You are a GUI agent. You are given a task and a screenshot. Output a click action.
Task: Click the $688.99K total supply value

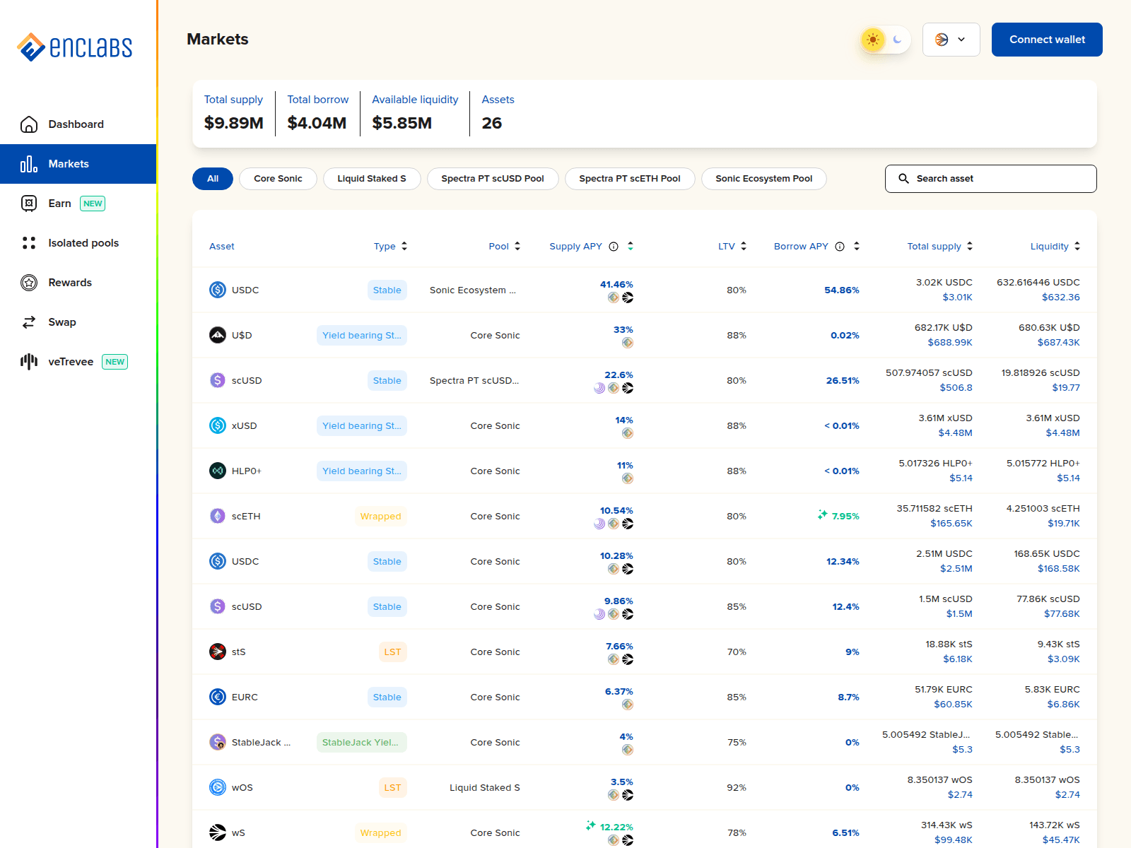950,343
